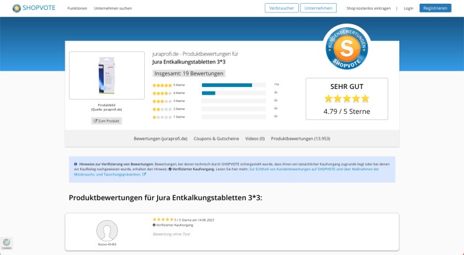Click the 4 Sterne star rating row
Screen dimensions: 464x255
tap(168, 93)
